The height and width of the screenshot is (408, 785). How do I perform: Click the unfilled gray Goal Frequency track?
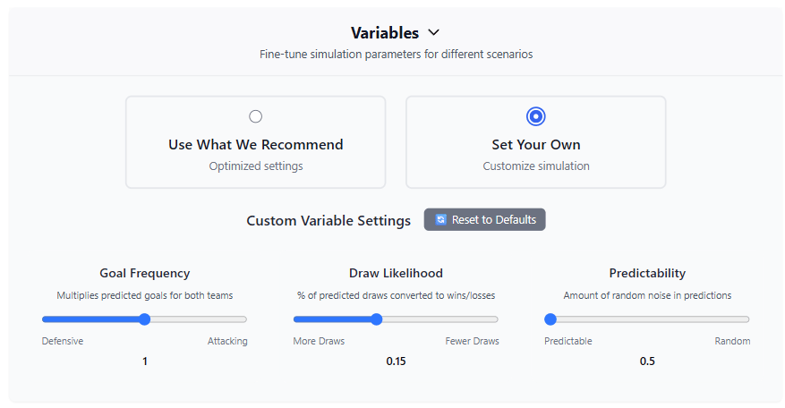point(199,319)
